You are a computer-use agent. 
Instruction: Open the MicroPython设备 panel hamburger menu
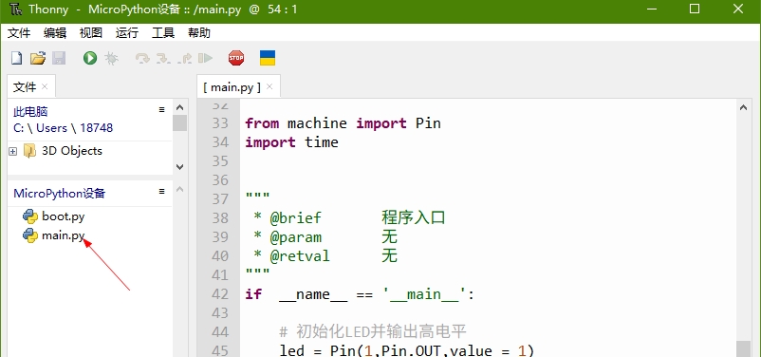pos(161,192)
